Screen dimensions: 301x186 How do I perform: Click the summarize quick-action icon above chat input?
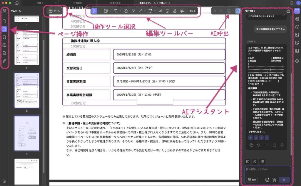248,162
